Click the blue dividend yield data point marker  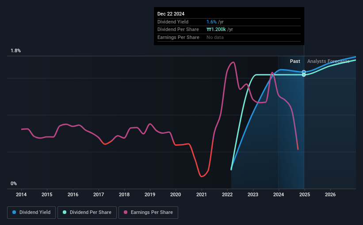pyautogui.click(x=304, y=72)
